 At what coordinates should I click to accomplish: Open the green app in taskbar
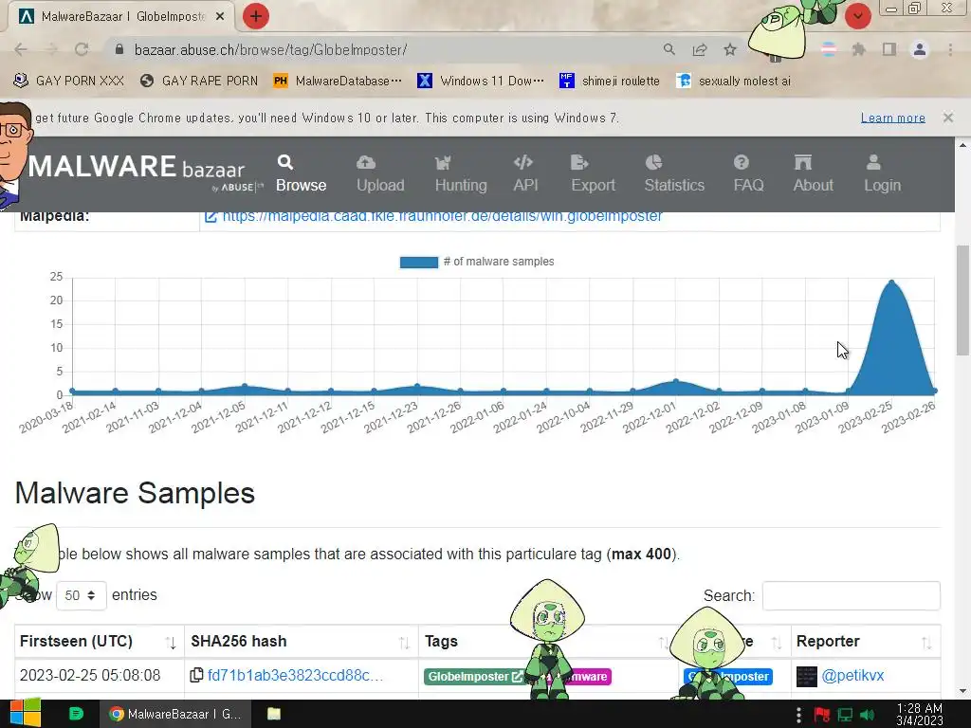click(76, 714)
